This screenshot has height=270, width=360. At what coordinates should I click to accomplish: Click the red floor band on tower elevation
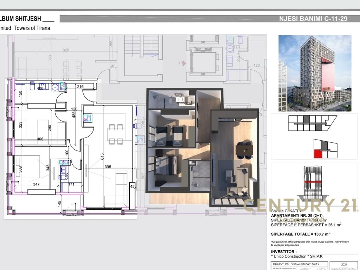click(x=312, y=181)
